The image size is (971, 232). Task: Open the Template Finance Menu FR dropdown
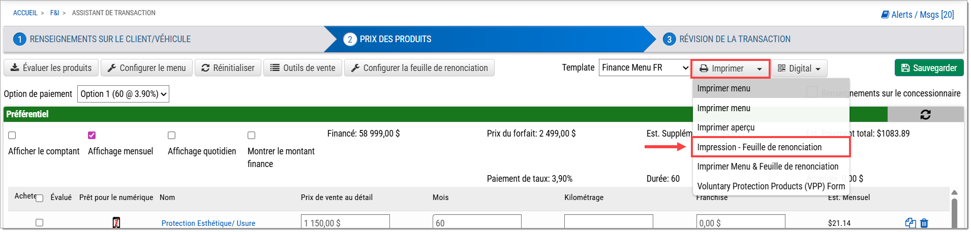point(645,68)
